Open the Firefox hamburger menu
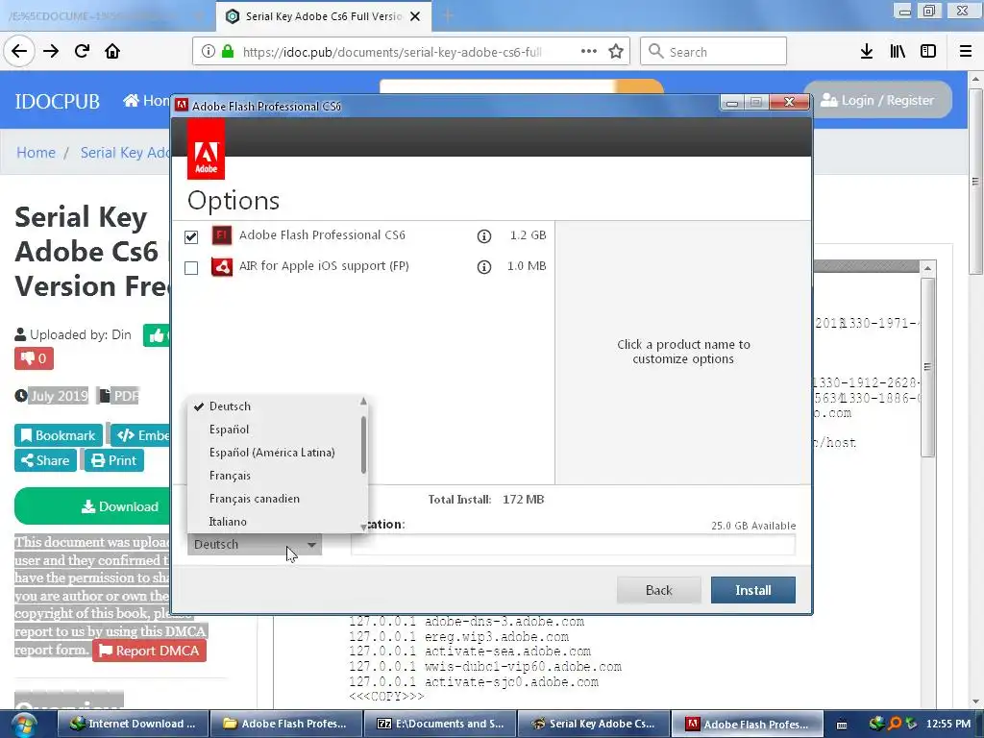The height and width of the screenshot is (738, 984). (966, 52)
